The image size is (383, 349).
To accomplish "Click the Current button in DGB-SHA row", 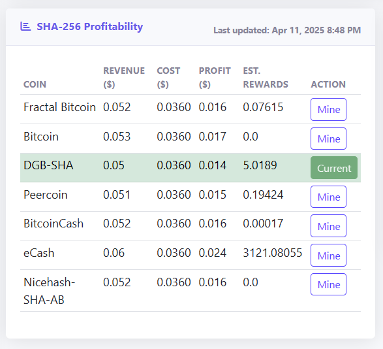I will [x=334, y=168].
